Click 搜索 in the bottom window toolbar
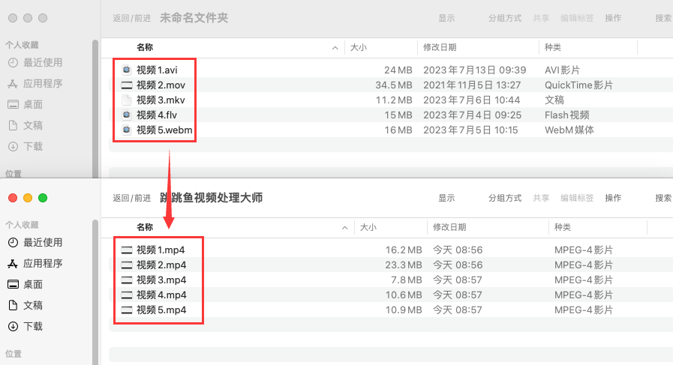Viewport: 673px width, 365px height. [x=663, y=198]
